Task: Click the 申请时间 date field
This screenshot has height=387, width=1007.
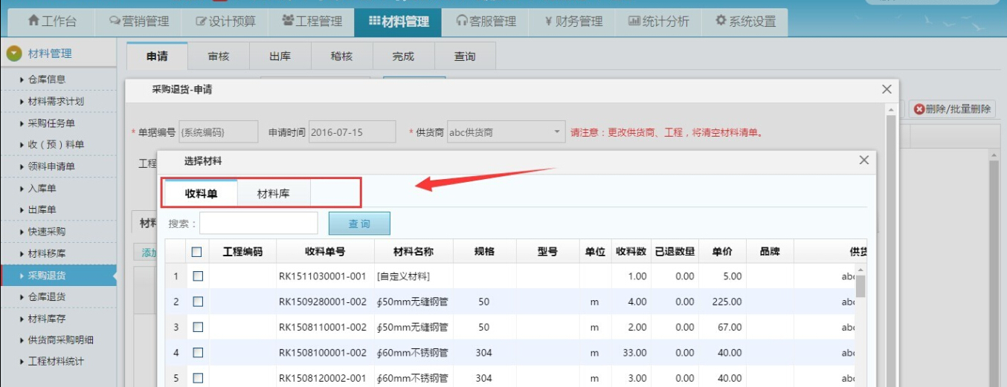Action: point(352,132)
